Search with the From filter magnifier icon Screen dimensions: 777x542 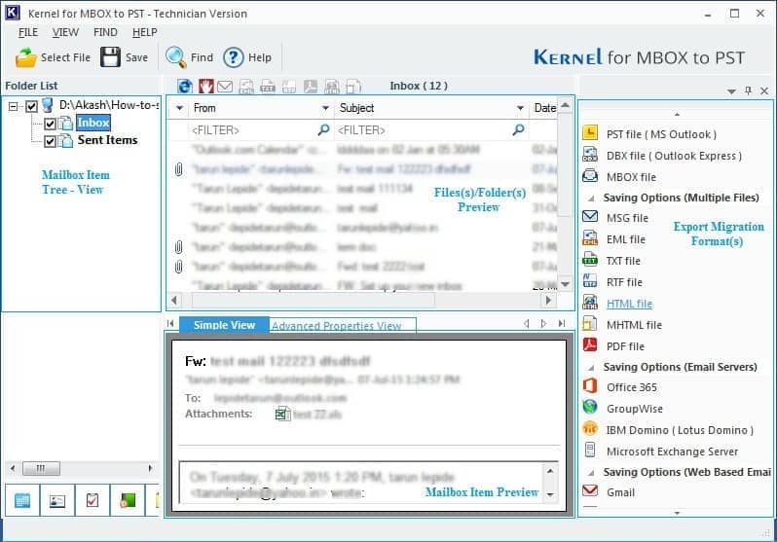(323, 129)
